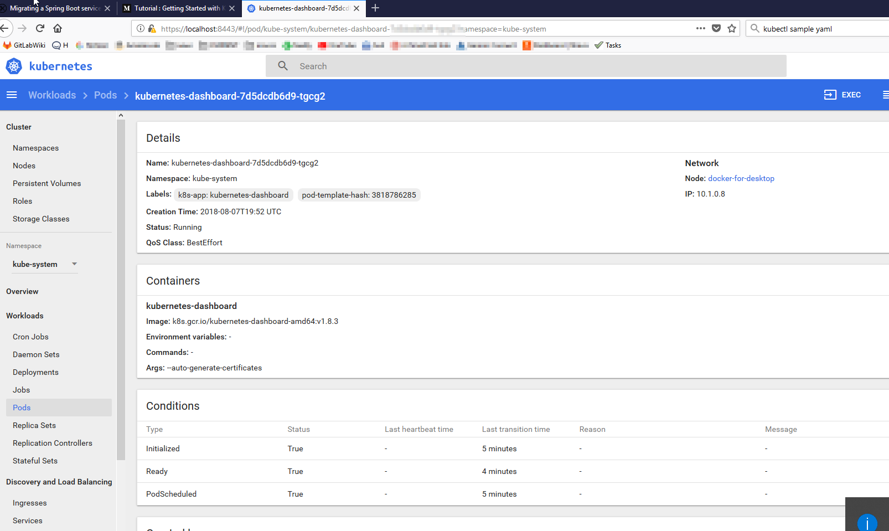Navigate to Pods in the breadcrumb
This screenshot has width=889, height=531.
pos(105,95)
